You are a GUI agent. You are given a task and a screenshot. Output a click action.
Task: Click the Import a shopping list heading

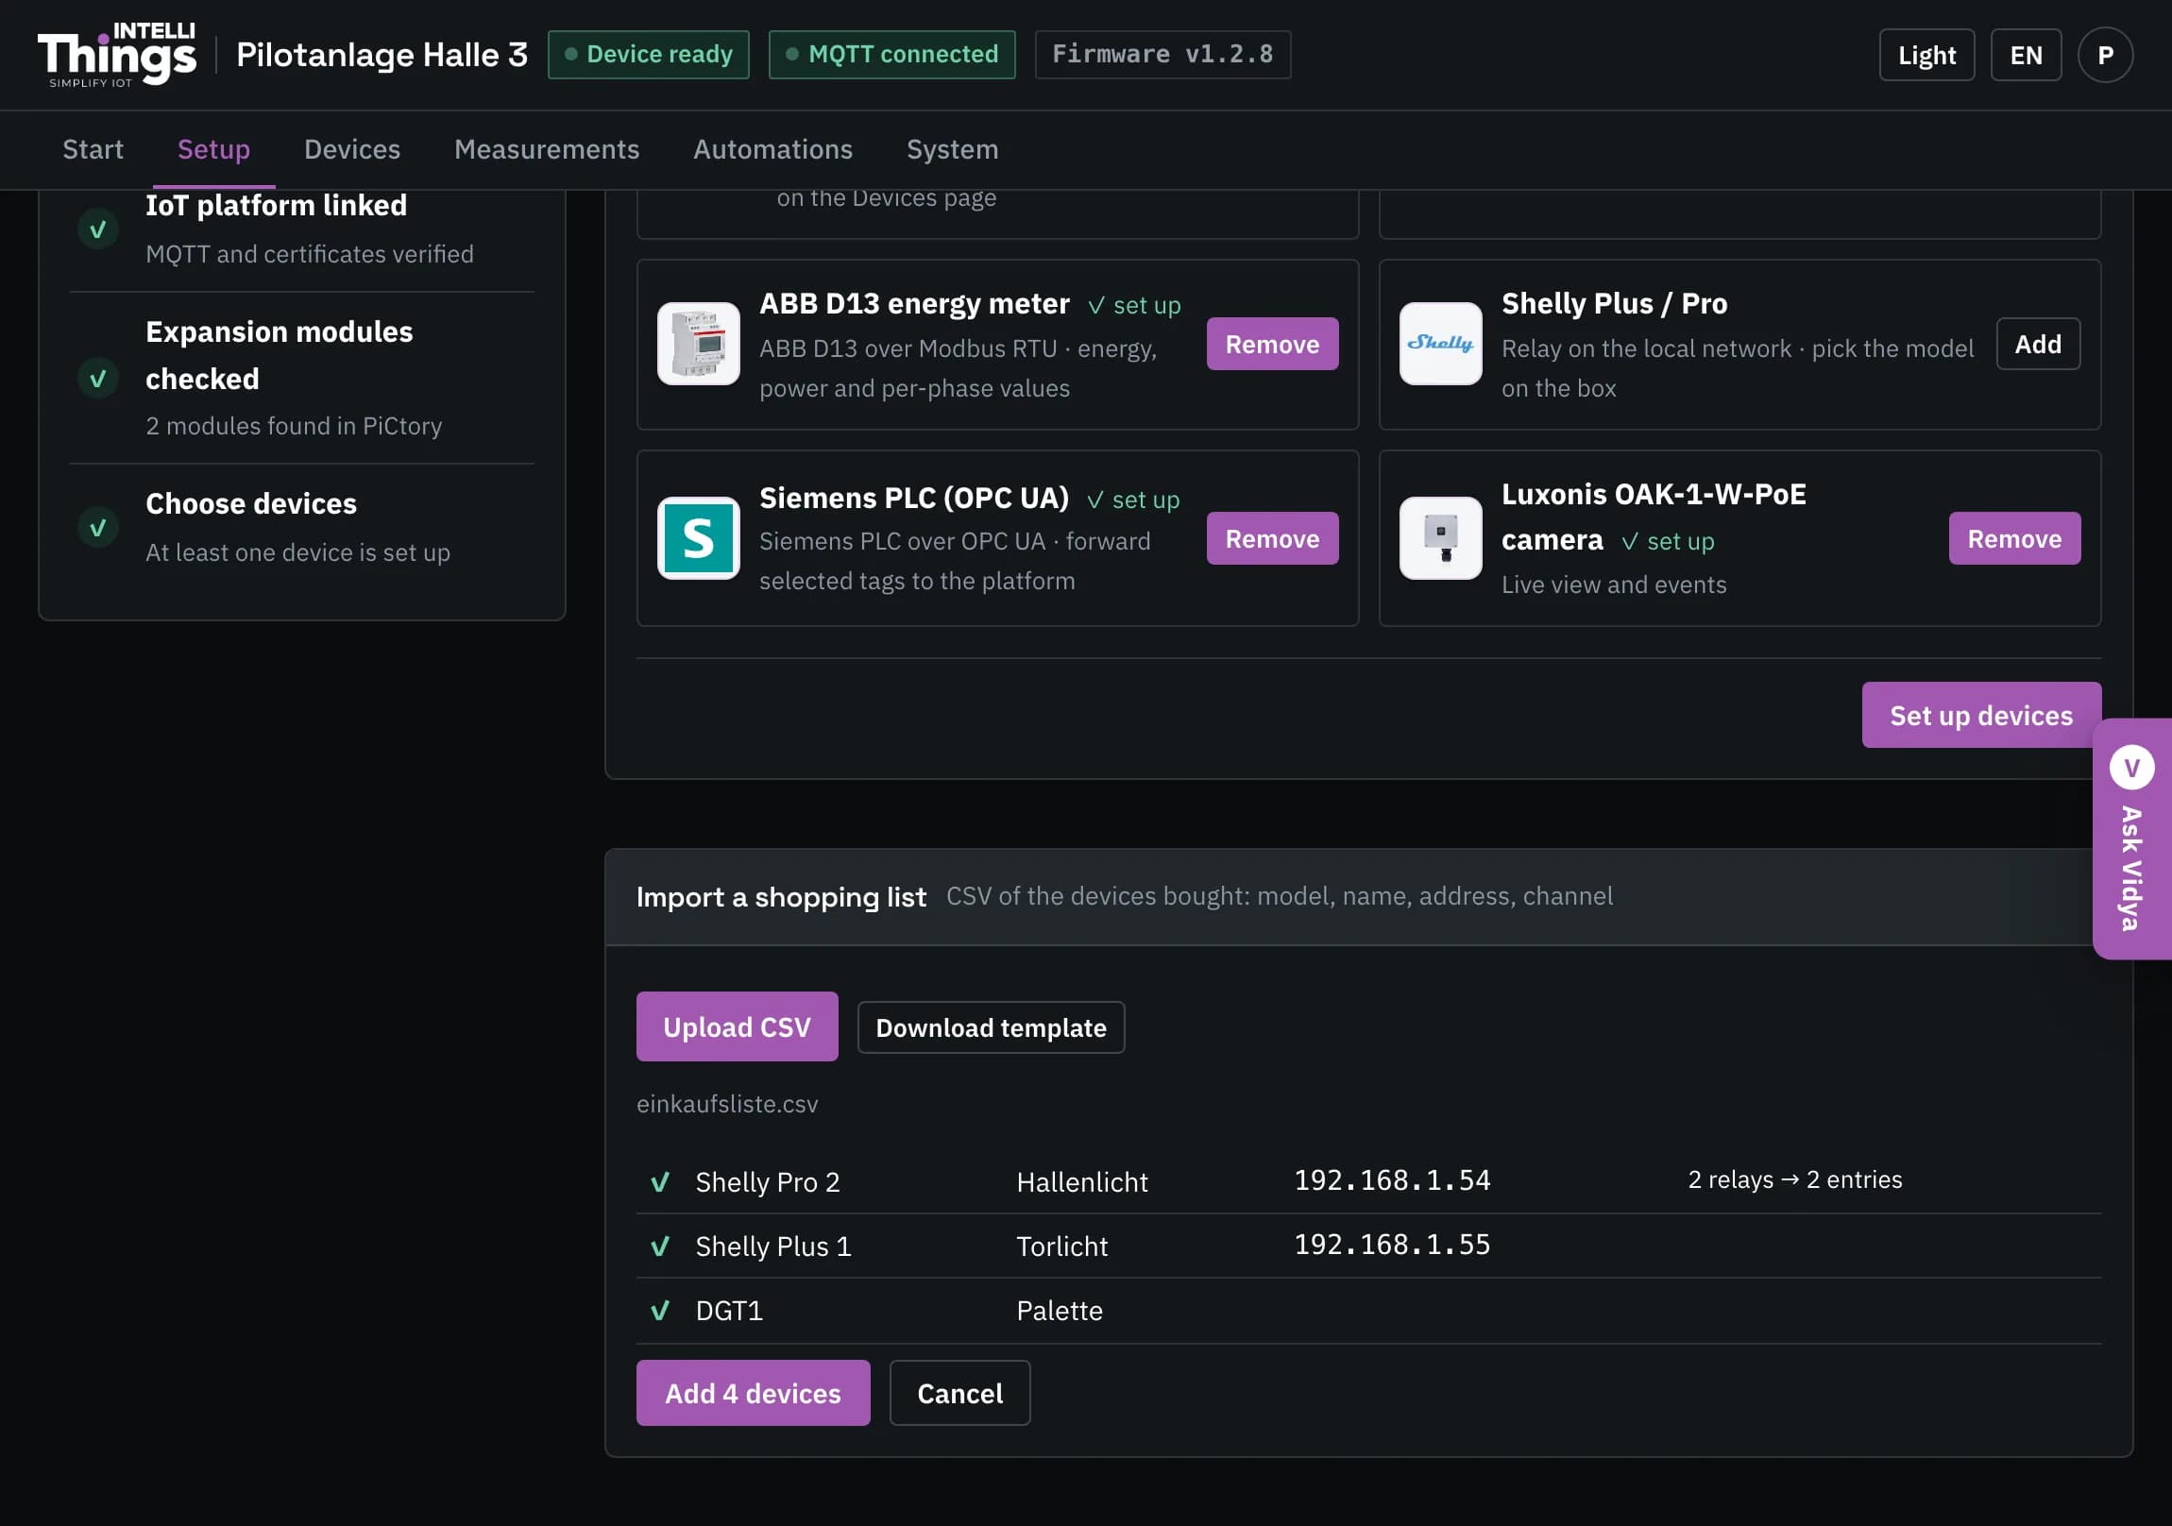781,897
